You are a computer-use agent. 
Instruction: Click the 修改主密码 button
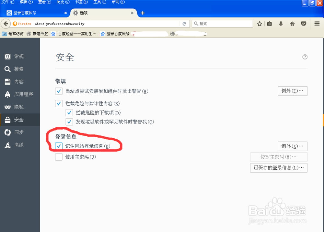[279, 157]
